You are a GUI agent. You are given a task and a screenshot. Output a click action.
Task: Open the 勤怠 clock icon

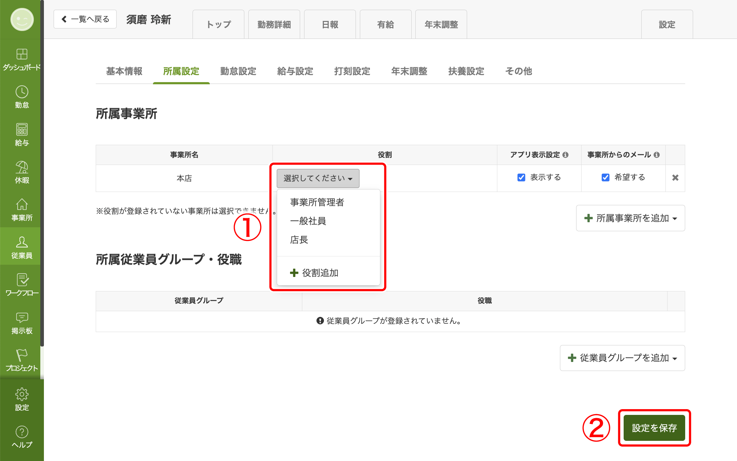click(22, 92)
